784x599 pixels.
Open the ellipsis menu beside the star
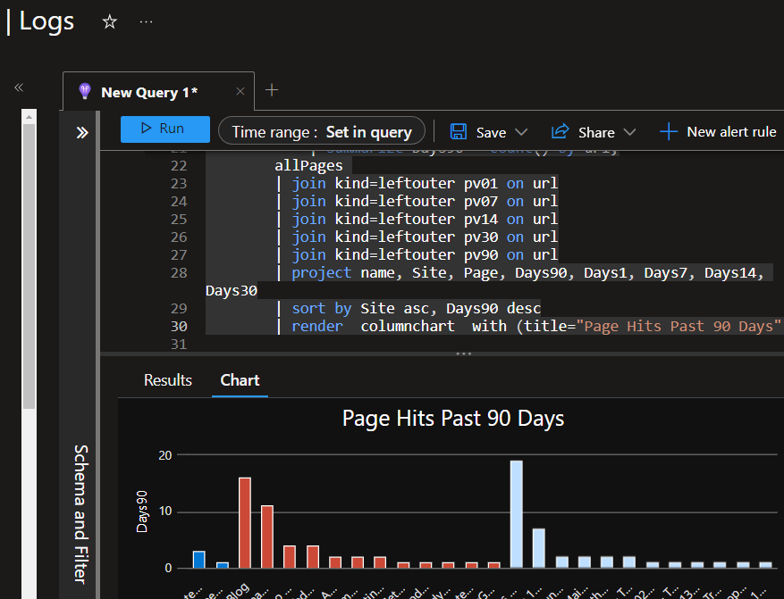pos(146,21)
